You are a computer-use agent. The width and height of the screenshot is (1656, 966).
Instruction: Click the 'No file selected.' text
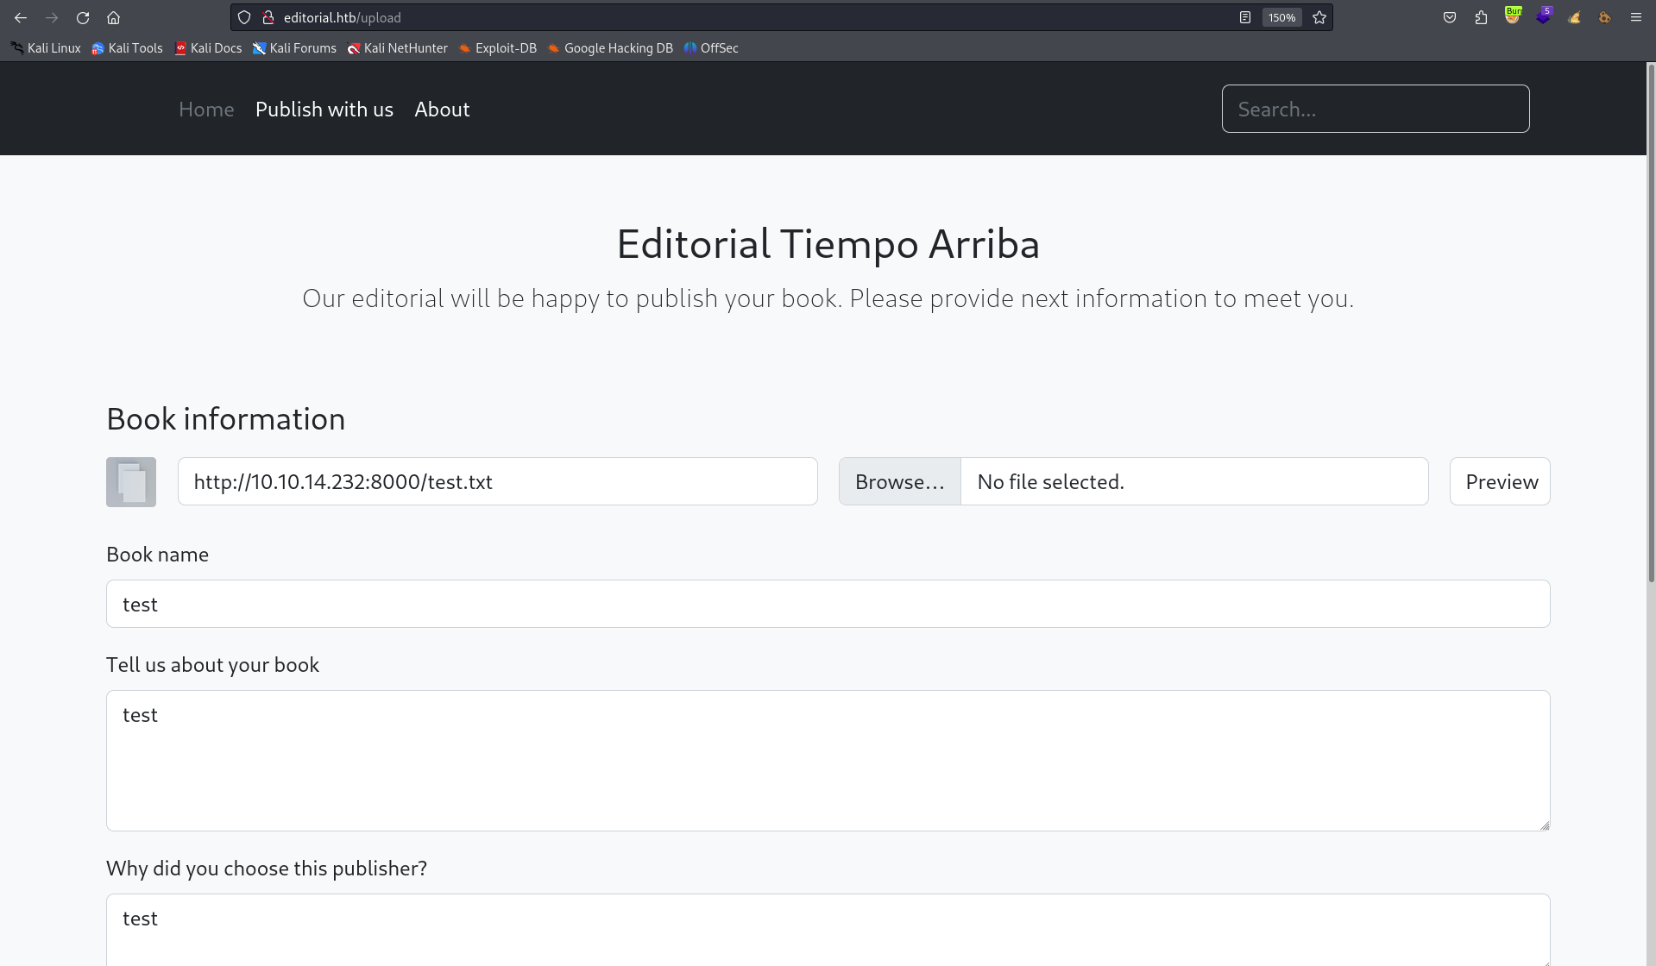[x=1050, y=482]
